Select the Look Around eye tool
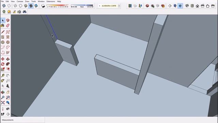The height and width of the screenshot is (123, 218). pyautogui.click(x=8, y=109)
